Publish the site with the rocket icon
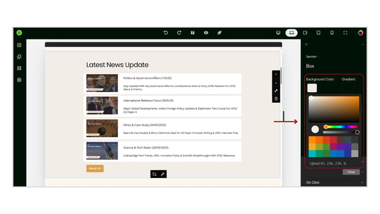 [220, 33]
